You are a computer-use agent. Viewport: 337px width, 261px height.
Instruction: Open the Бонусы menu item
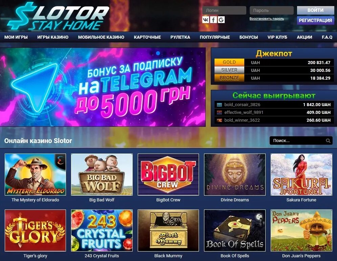click(249, 37)
